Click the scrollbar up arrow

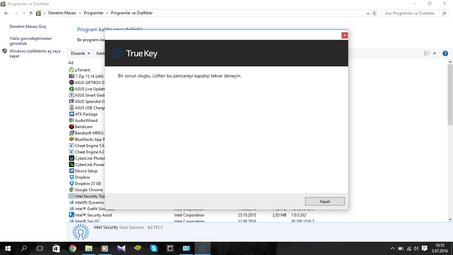[x=450, y=62]
